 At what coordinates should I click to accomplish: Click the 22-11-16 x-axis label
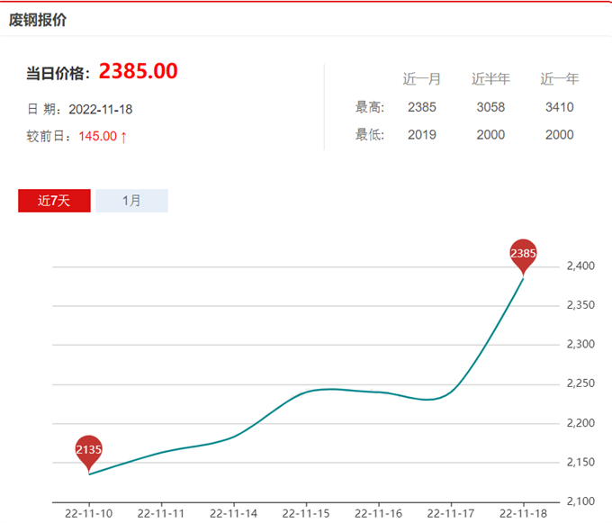[x=378, y=514]
